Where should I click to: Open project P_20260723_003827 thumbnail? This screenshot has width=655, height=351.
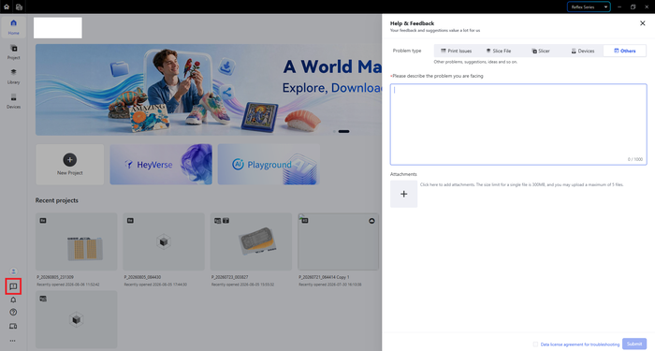coord(251,241)
